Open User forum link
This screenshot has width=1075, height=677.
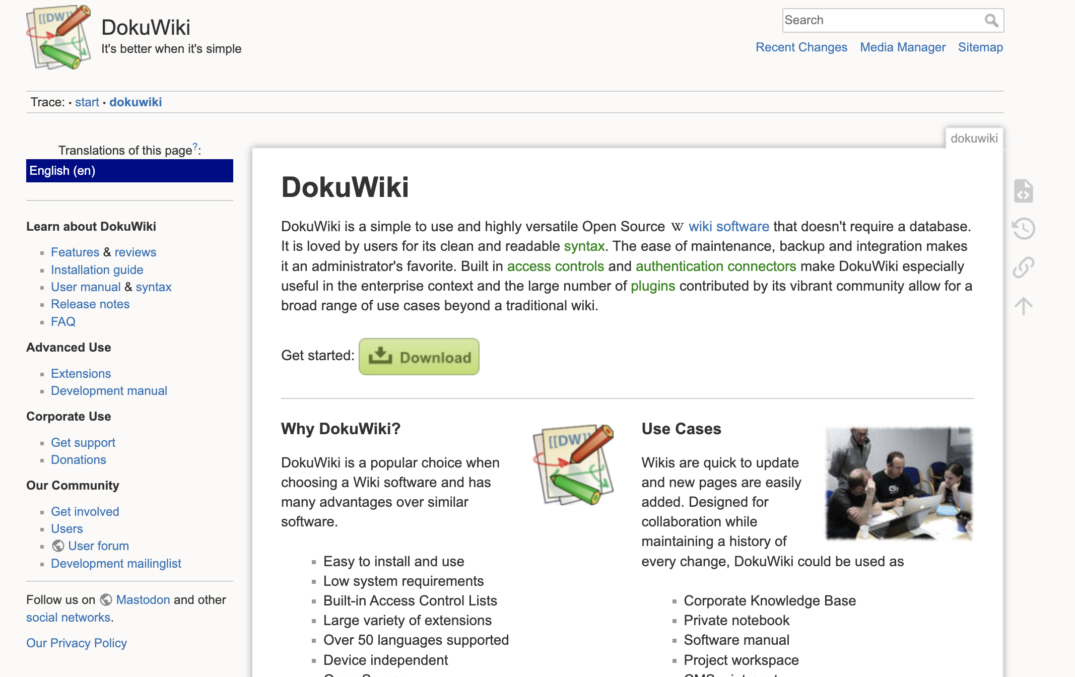coord(98,546)
